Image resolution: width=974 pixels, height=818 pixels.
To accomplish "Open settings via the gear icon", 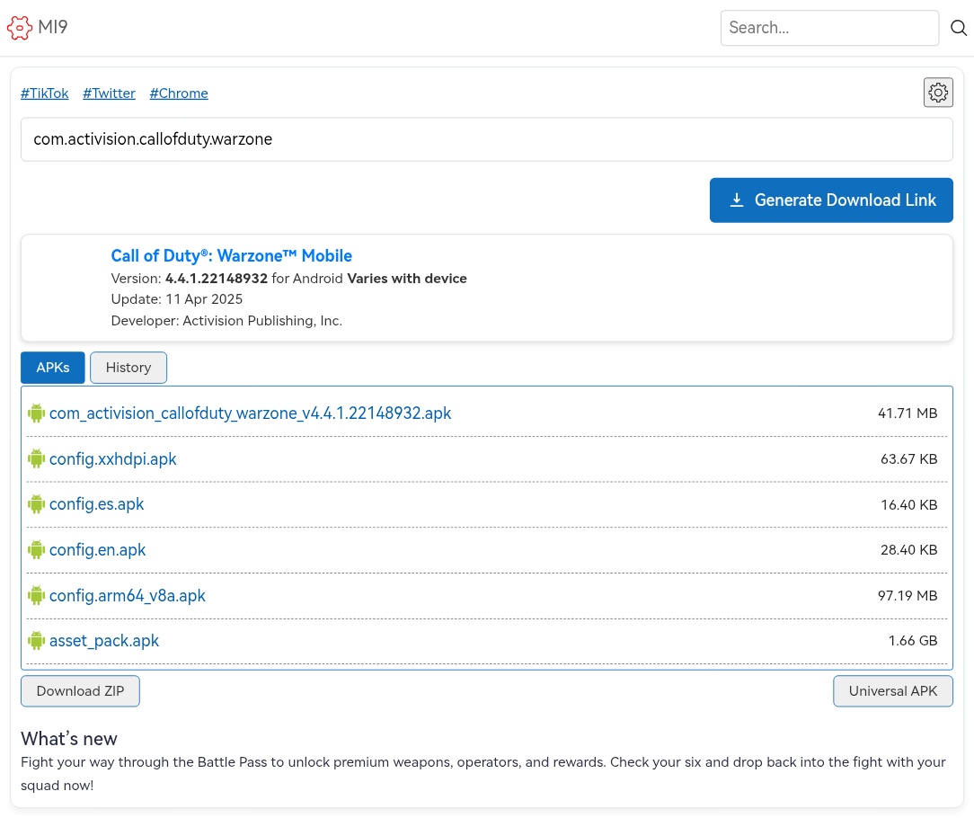I will pos(938,93).
